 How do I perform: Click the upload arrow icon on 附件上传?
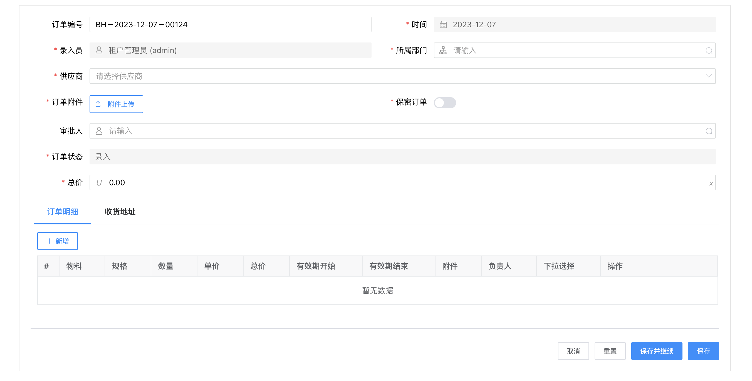[x=98, y=104]
